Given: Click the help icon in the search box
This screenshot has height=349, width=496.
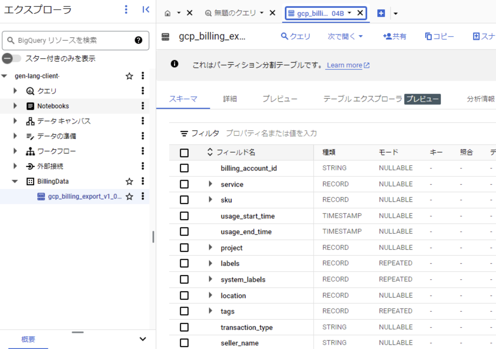Looking at the screenshot, I should (138, 40).
